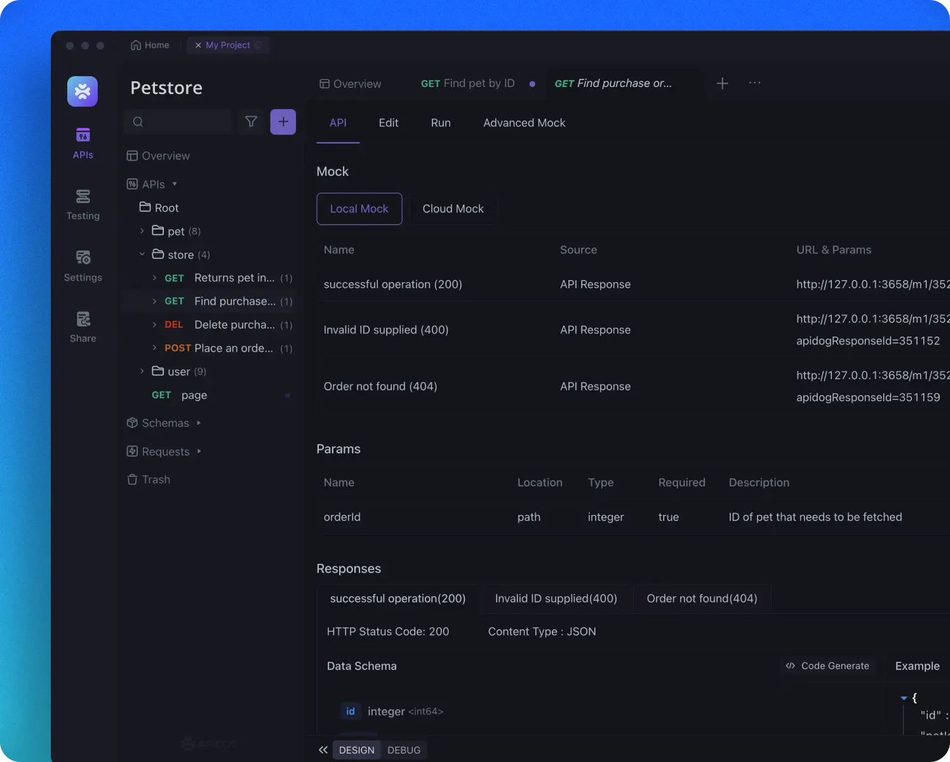Open the GET Find purchase or... tab

coord(613,84)
